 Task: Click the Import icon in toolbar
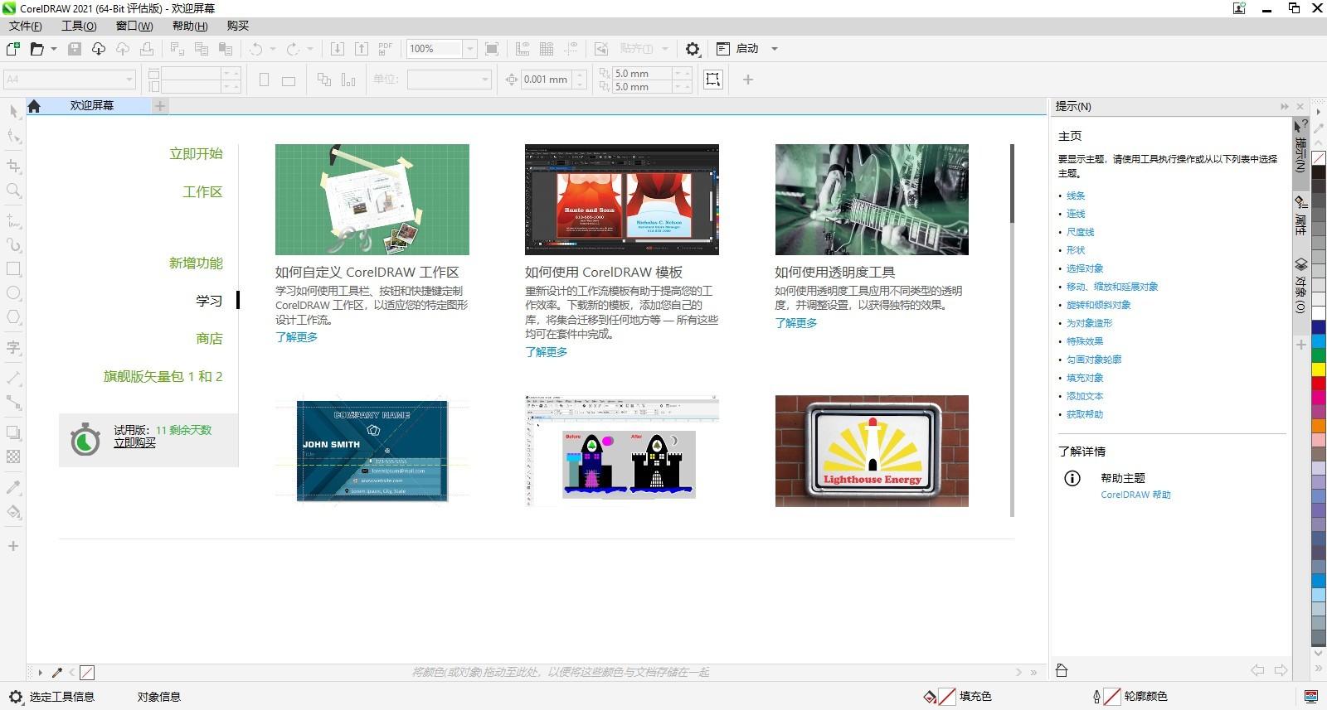338,49
